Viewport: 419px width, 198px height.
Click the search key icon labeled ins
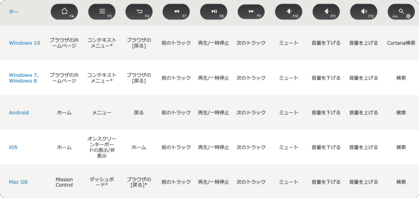tap(401, 11)
